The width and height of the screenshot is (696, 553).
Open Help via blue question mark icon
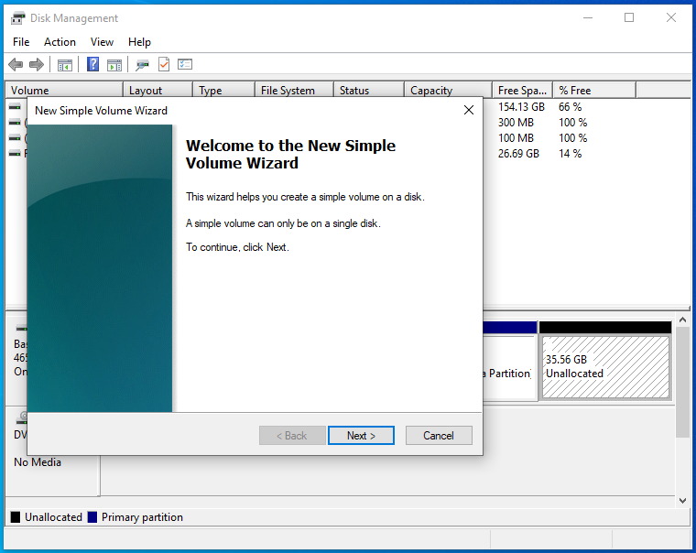[x=92, y=65]
